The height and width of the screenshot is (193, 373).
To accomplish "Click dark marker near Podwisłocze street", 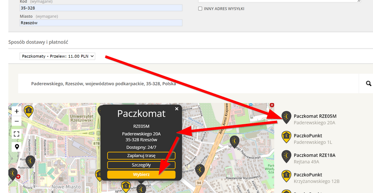I will pos(30,162).
